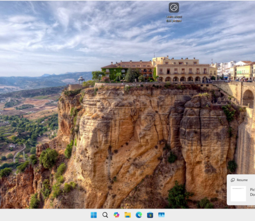
Task: Open the Photos app on taskbar
Action: click(x=161, y=215)
